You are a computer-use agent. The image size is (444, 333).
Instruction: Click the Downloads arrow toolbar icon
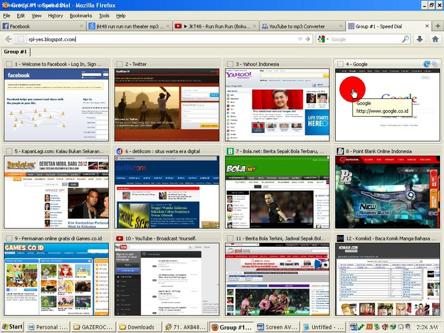(419, 39)
